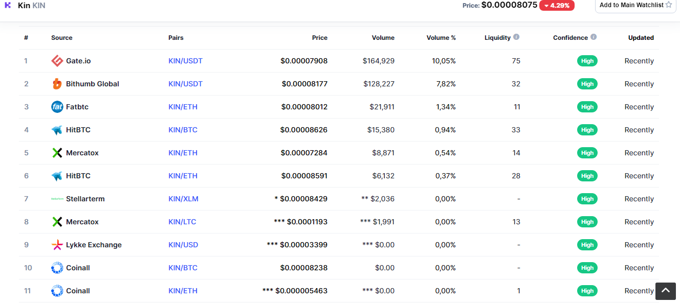Image resolution: width=680 pixels, height=303 pixels.
Task: Open Coinall KIN/ETH pair in row 11
Action: click(183, 291)
